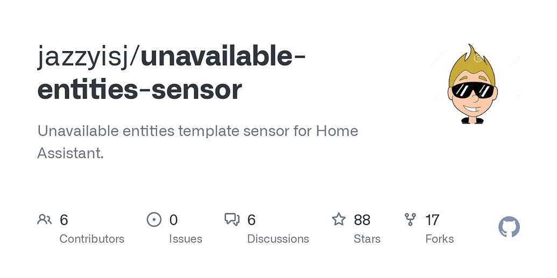Select the contributors count number 6
This screenshot has width=557, height=278.
click(64, 220)
